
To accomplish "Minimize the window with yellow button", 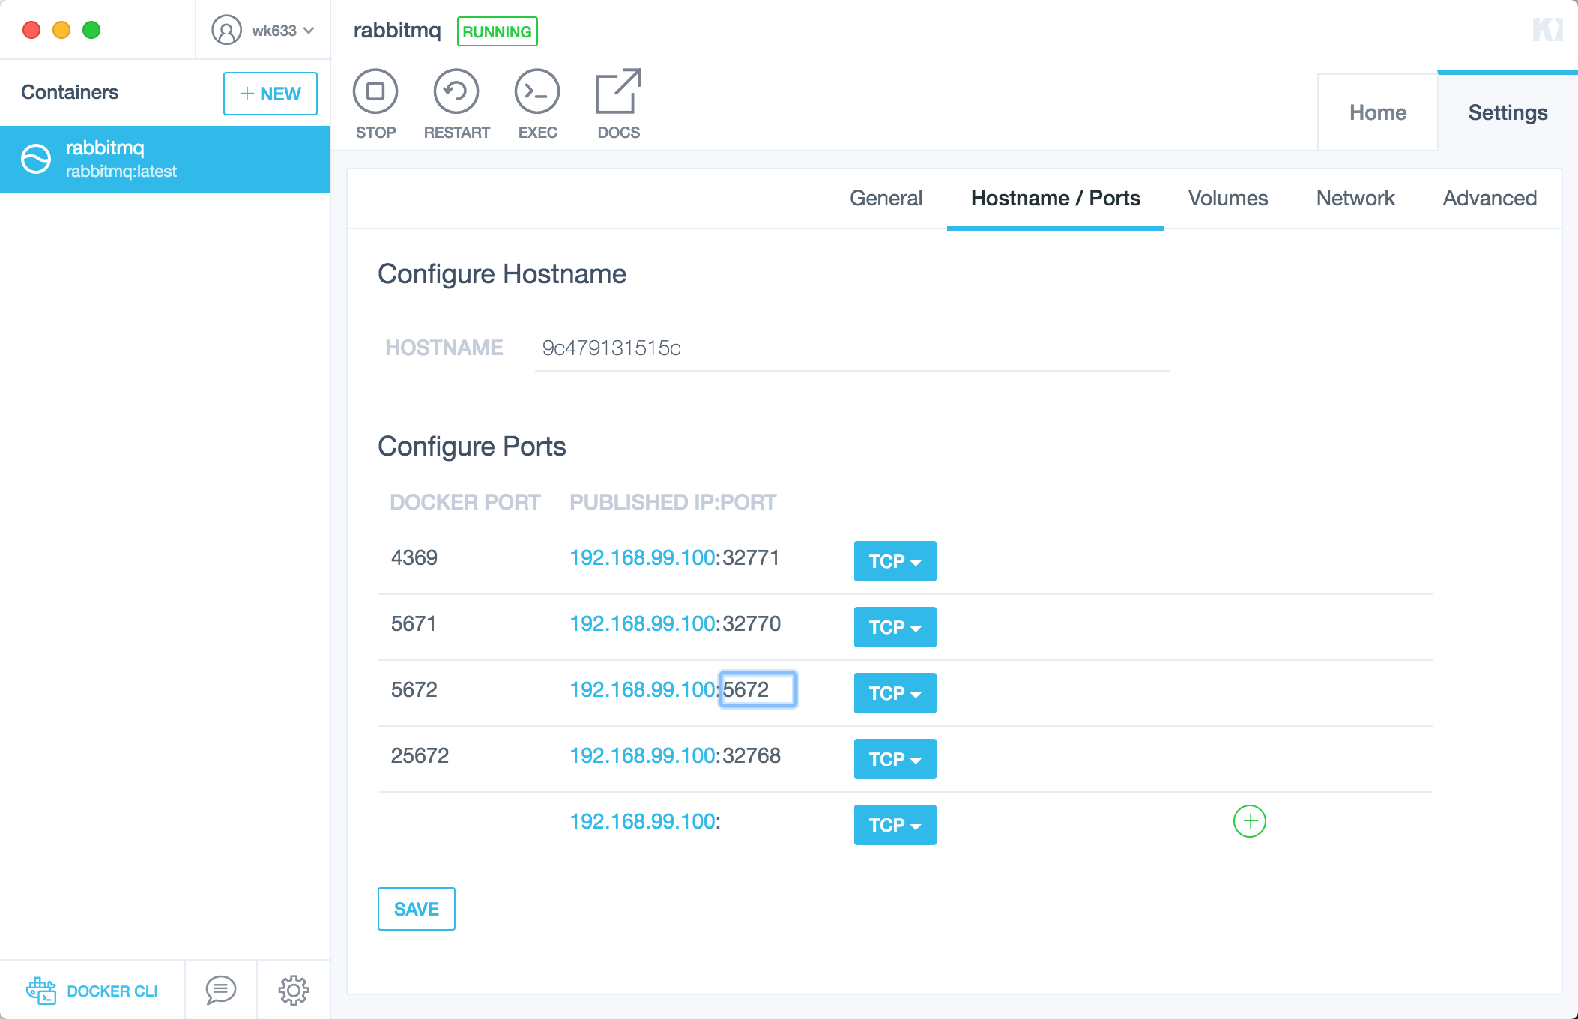I will (61, 30).
